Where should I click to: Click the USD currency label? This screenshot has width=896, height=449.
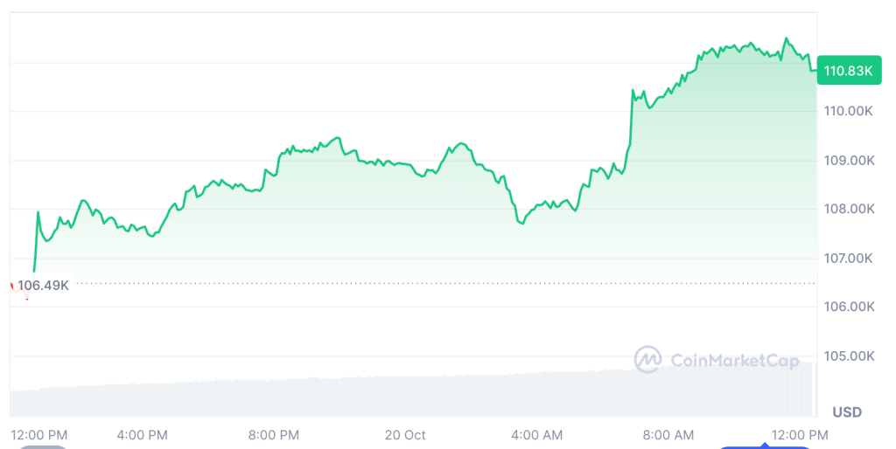click(x=847, y=411)
